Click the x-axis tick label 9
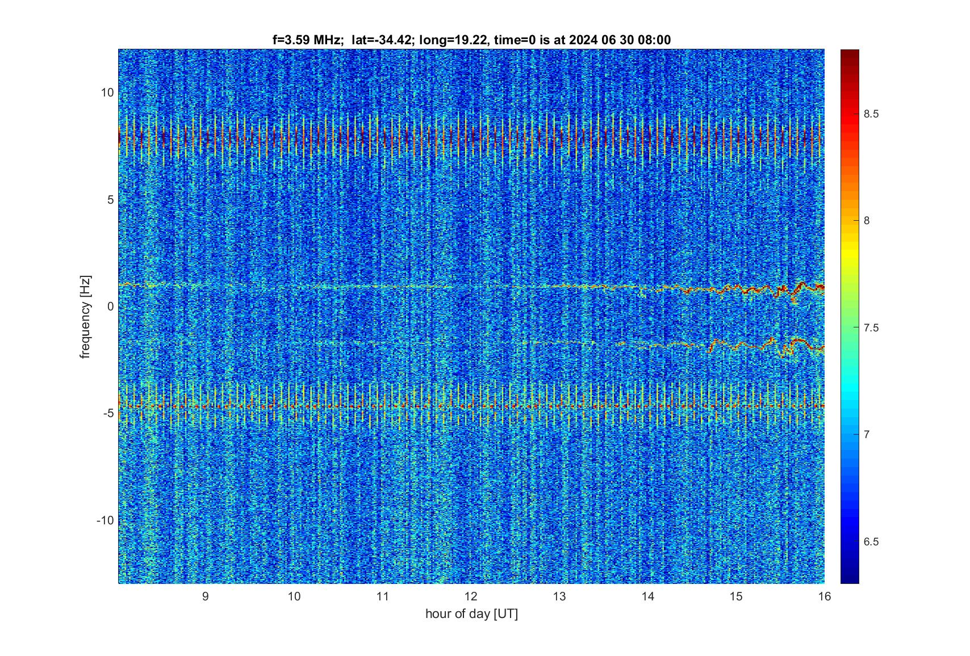 [x=206, y=596]
